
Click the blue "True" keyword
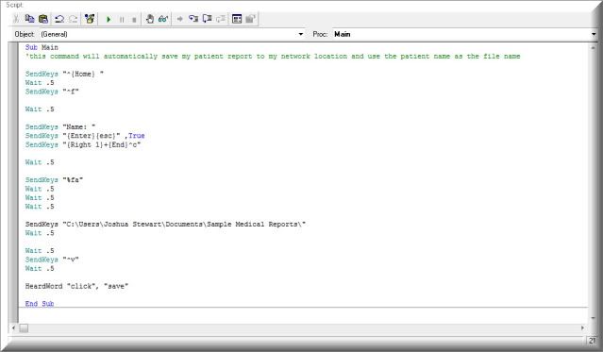point(137,135)
